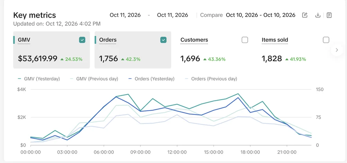The image size is (347, 163).
Task: Click the Key metrics heading
Action: click(x=34, y=15)
